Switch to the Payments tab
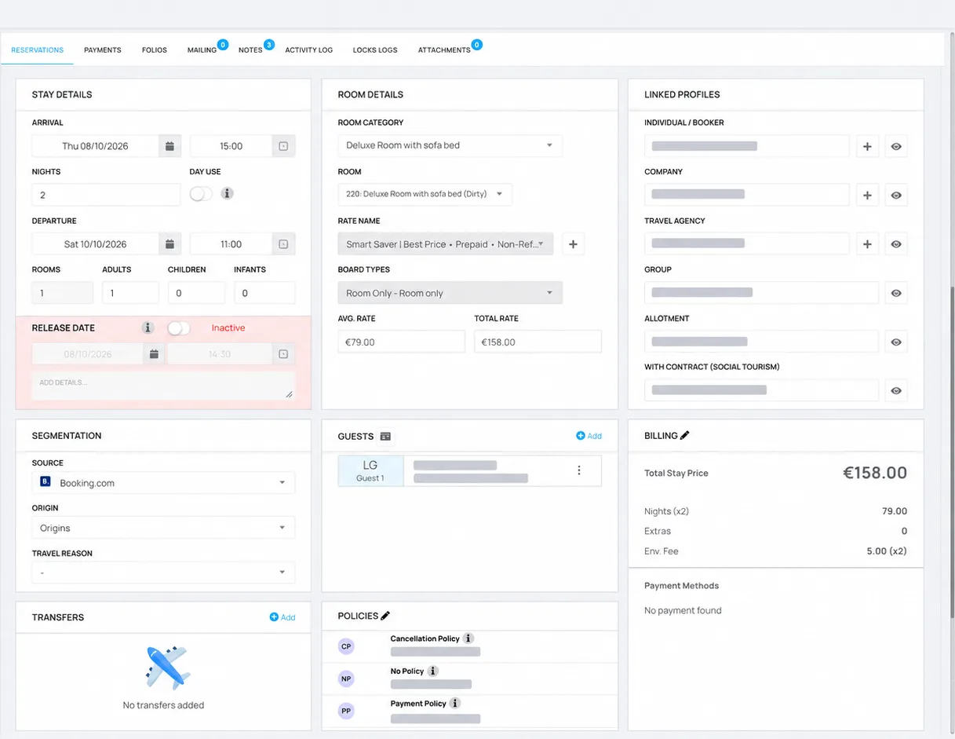This screenshot has width=955, height=739. click(x=103, y=49)
